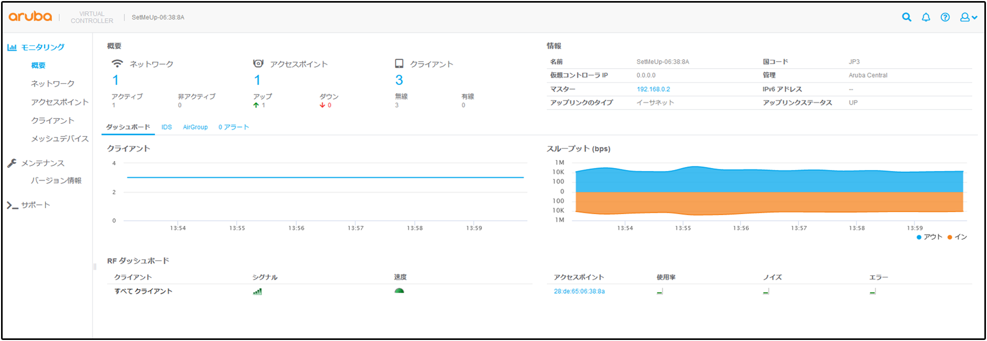The height and width of the screenshot is (341, 987).
Task: Toggle the アウト legend item in throughput chart
Action: pos(929,237)
